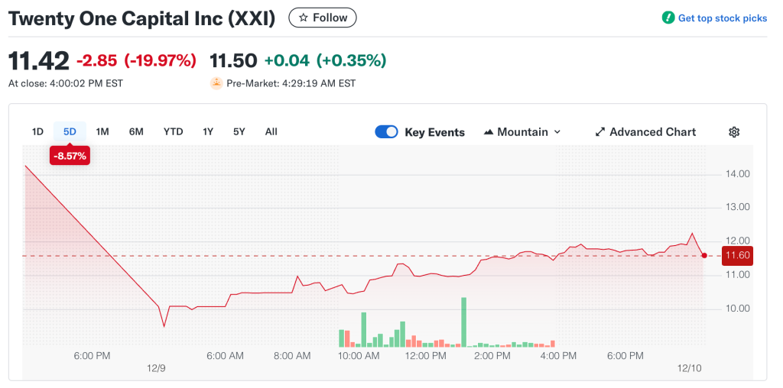This screenshot has width=783, height=388.
Task: Click the 11.60 current price label
Action: [x=737, y=255]
